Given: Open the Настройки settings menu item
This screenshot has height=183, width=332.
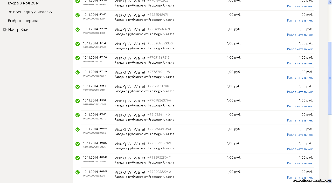Looking at the screenshot, I should [18, 30].
